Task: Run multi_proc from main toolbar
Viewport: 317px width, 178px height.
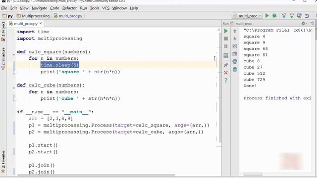Action: pos(267,16)
